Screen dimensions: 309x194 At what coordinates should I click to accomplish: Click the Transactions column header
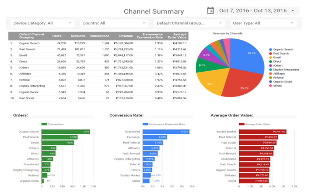99,36
